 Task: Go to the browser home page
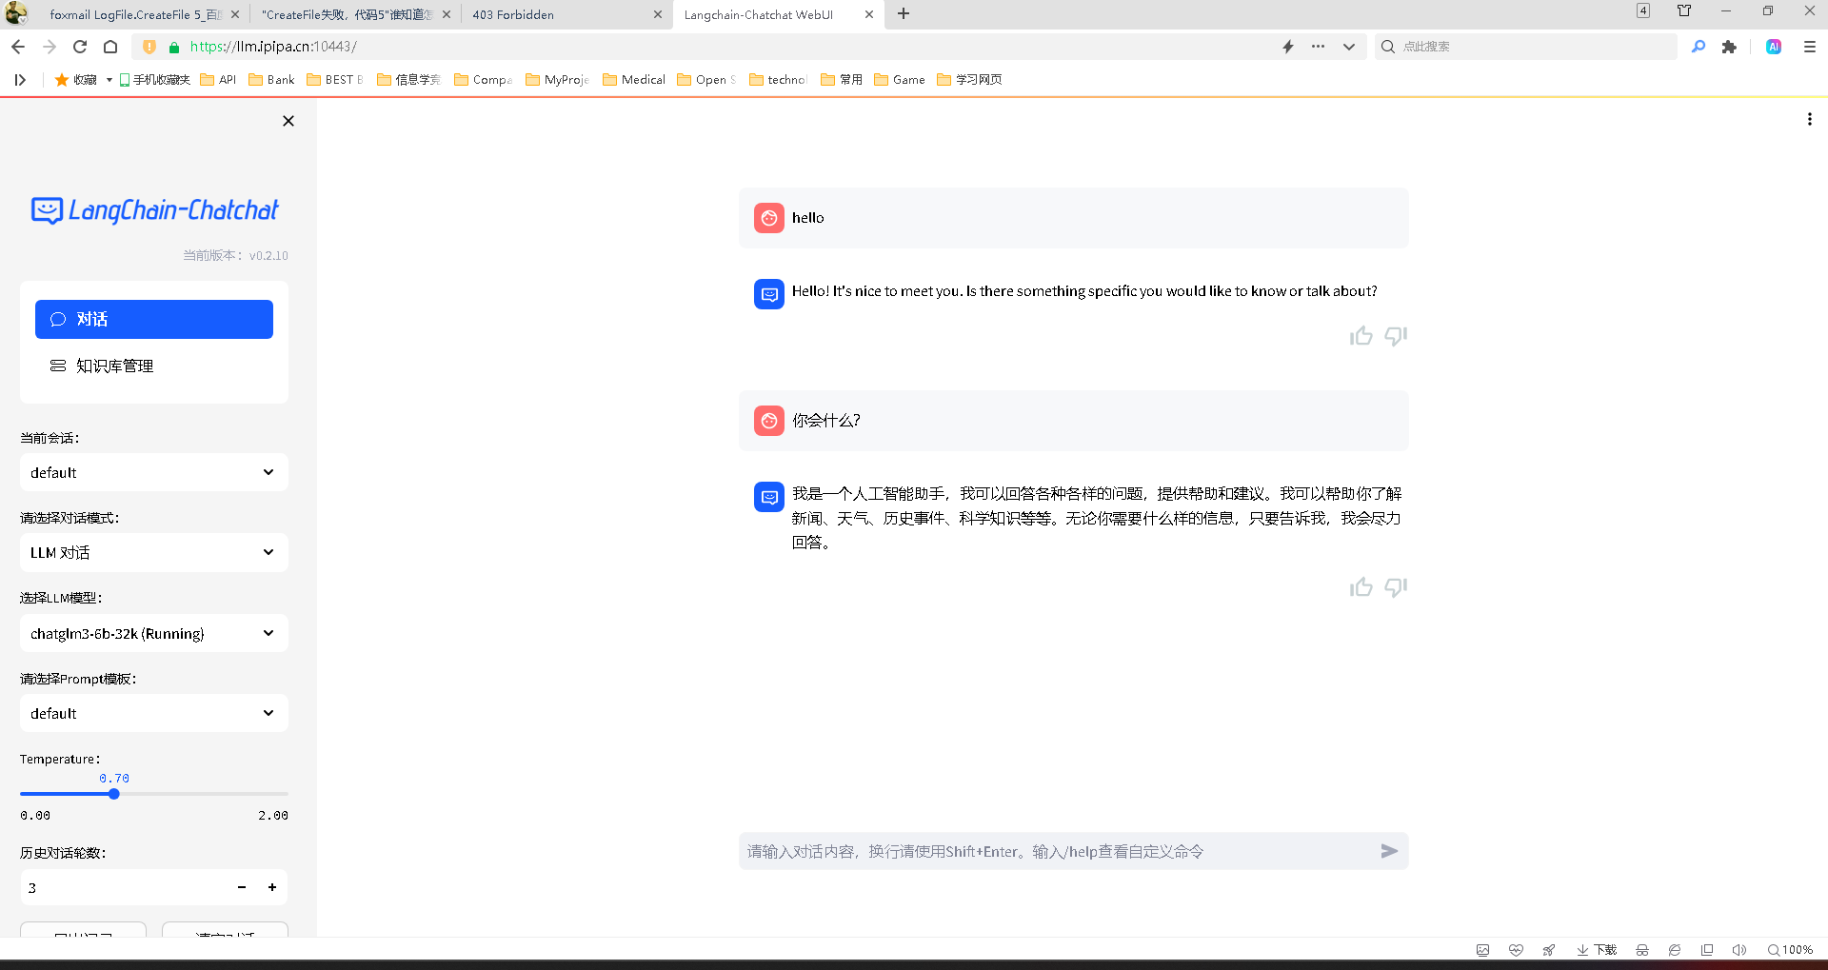click(x=110, y=47)
